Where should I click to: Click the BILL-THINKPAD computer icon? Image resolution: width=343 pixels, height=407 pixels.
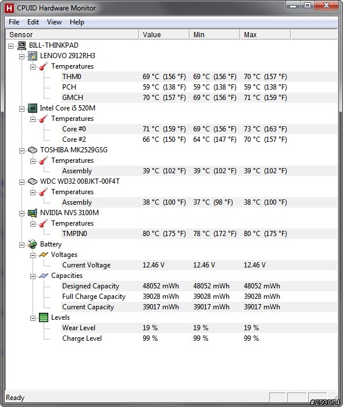[22, 45]
